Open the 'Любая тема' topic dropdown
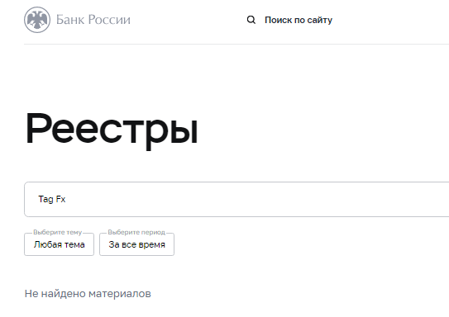This screenshot has height=317, width=449. tap(59, 244)
